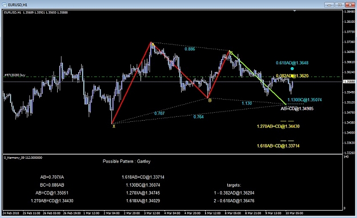Viewport: 357px width, 218px height.
Task: Click 'Possible Pattern : Gartley' text
Action: [126, 161]
